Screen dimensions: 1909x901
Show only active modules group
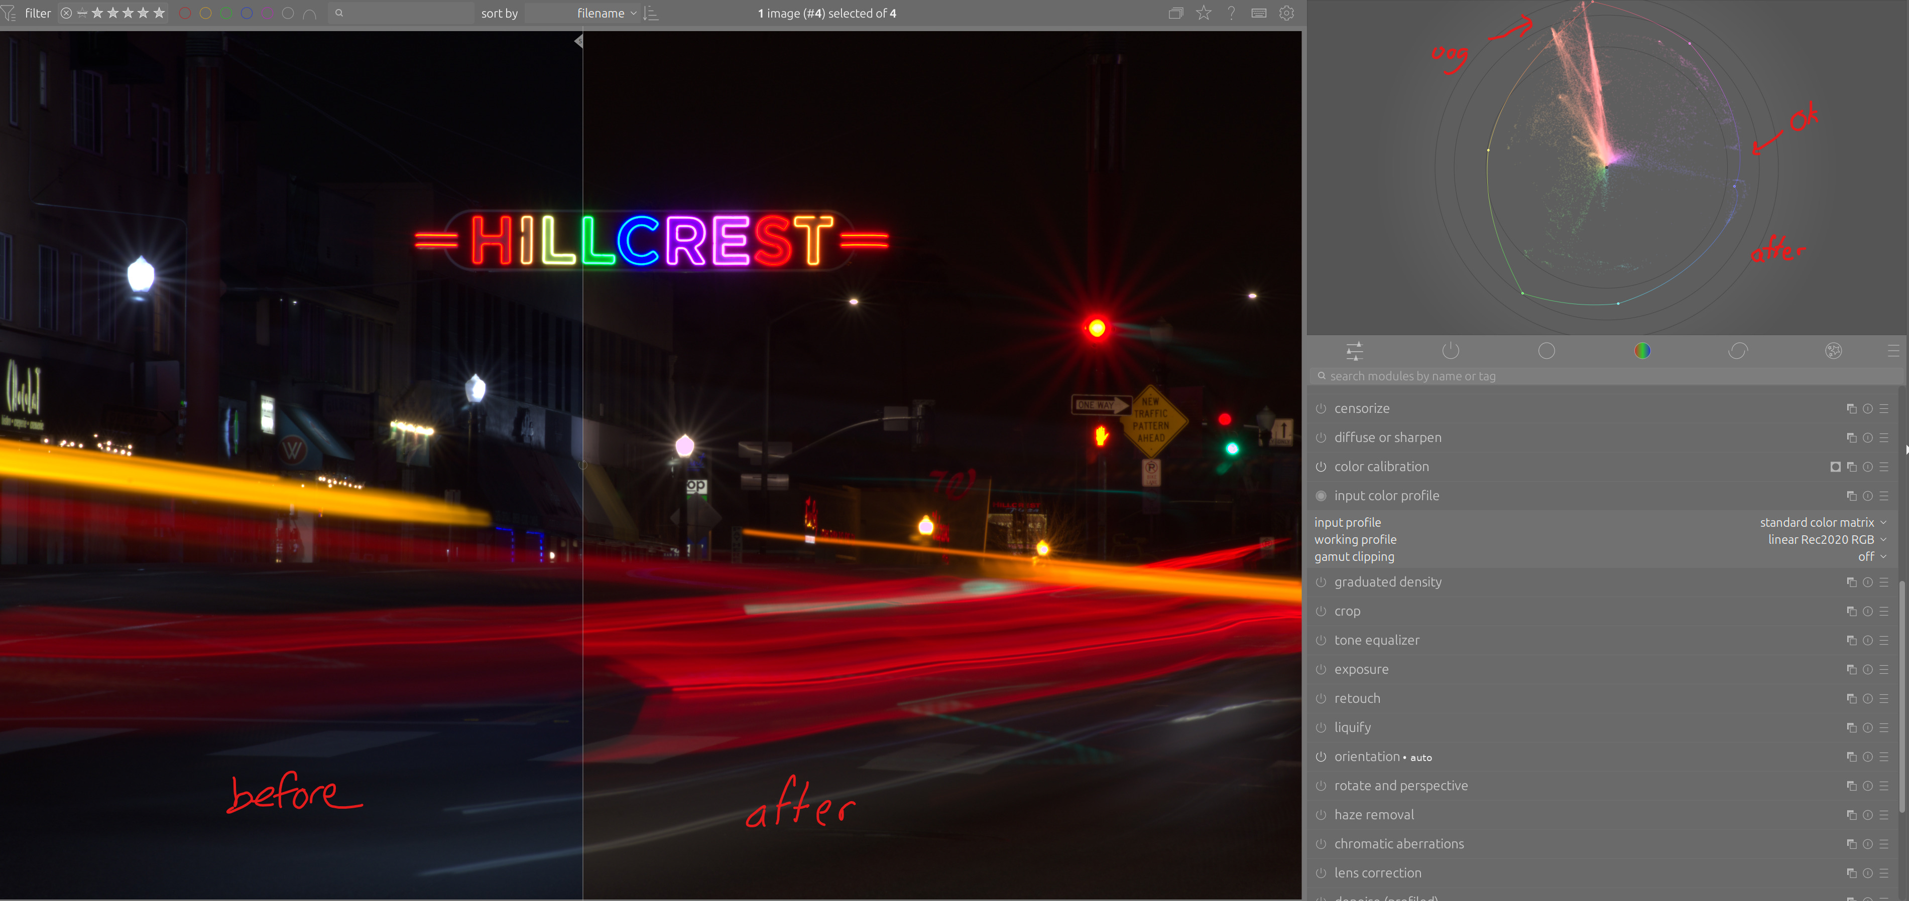coord(1450,351)
